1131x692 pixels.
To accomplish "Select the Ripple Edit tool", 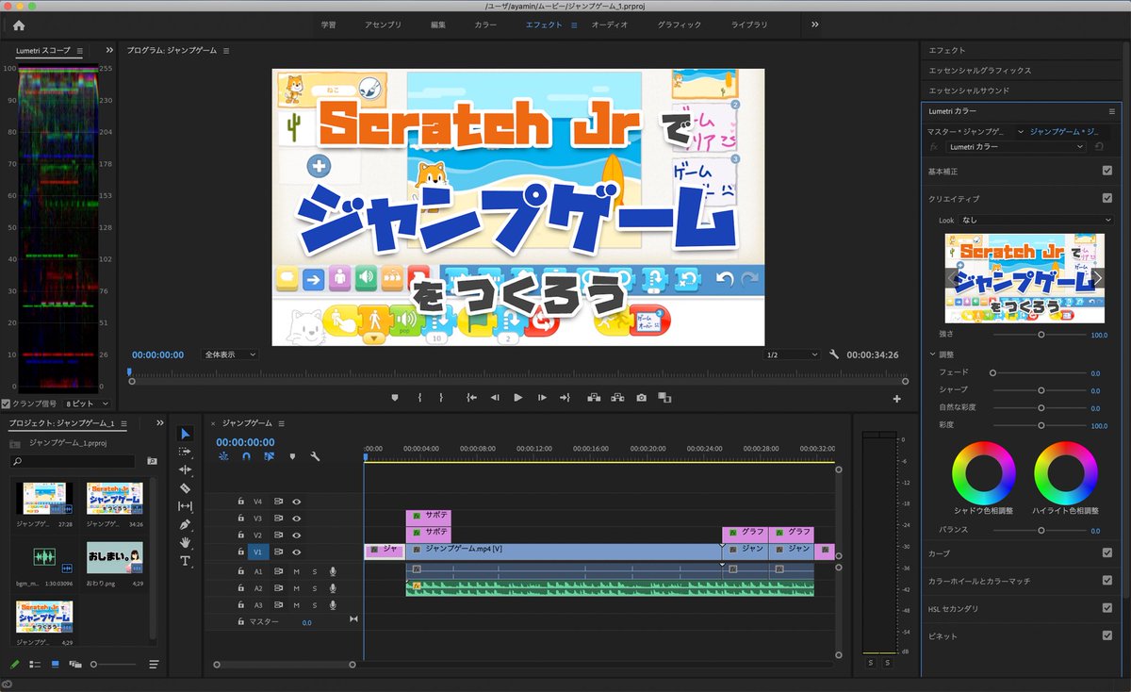I will (186, 470).
